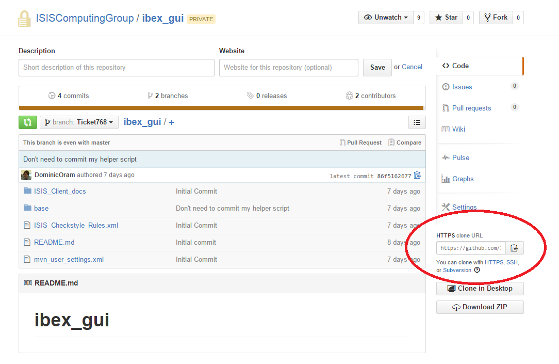
Task: Open the Wiki tab
Action: pyautogui.click(x=458, y=129)
